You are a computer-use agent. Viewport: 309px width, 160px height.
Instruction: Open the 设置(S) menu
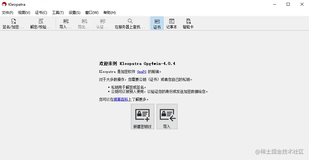click(74, 13)
